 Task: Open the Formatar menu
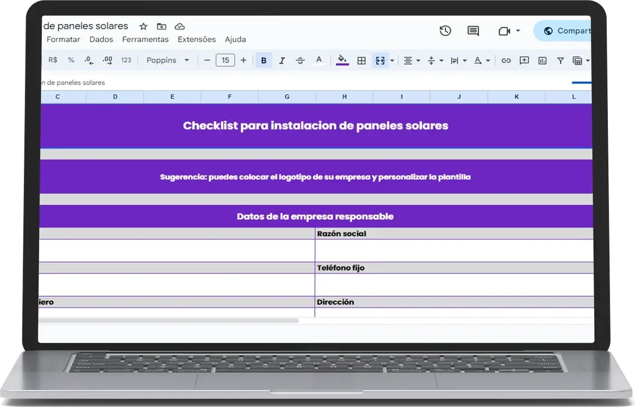pyautogui.click(x=63, y=39)
